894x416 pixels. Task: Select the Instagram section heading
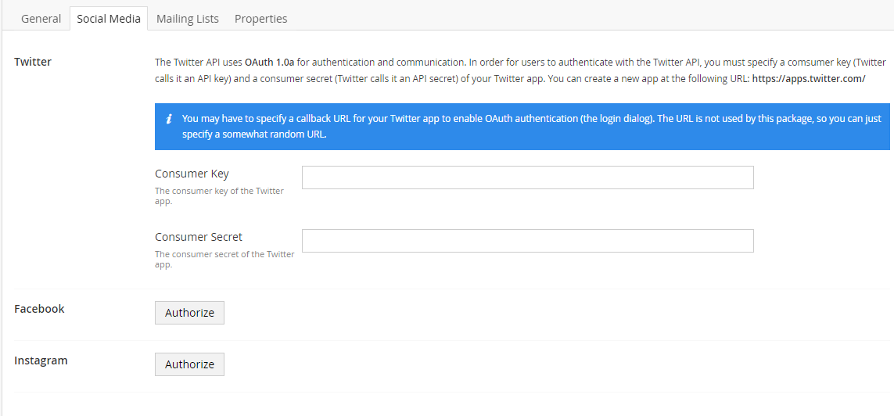click(x=41, y=360)
